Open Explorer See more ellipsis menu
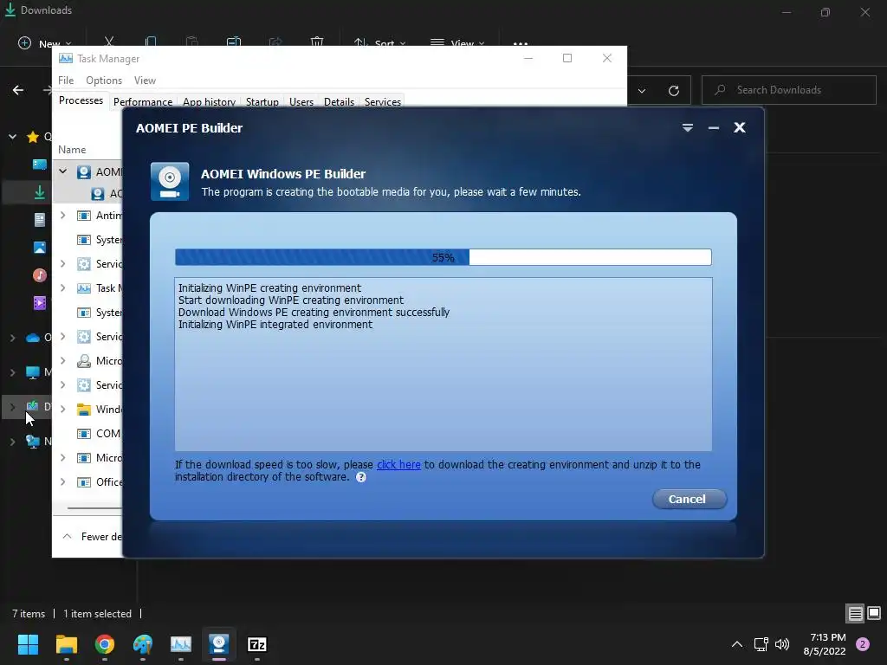 point(521,43)
